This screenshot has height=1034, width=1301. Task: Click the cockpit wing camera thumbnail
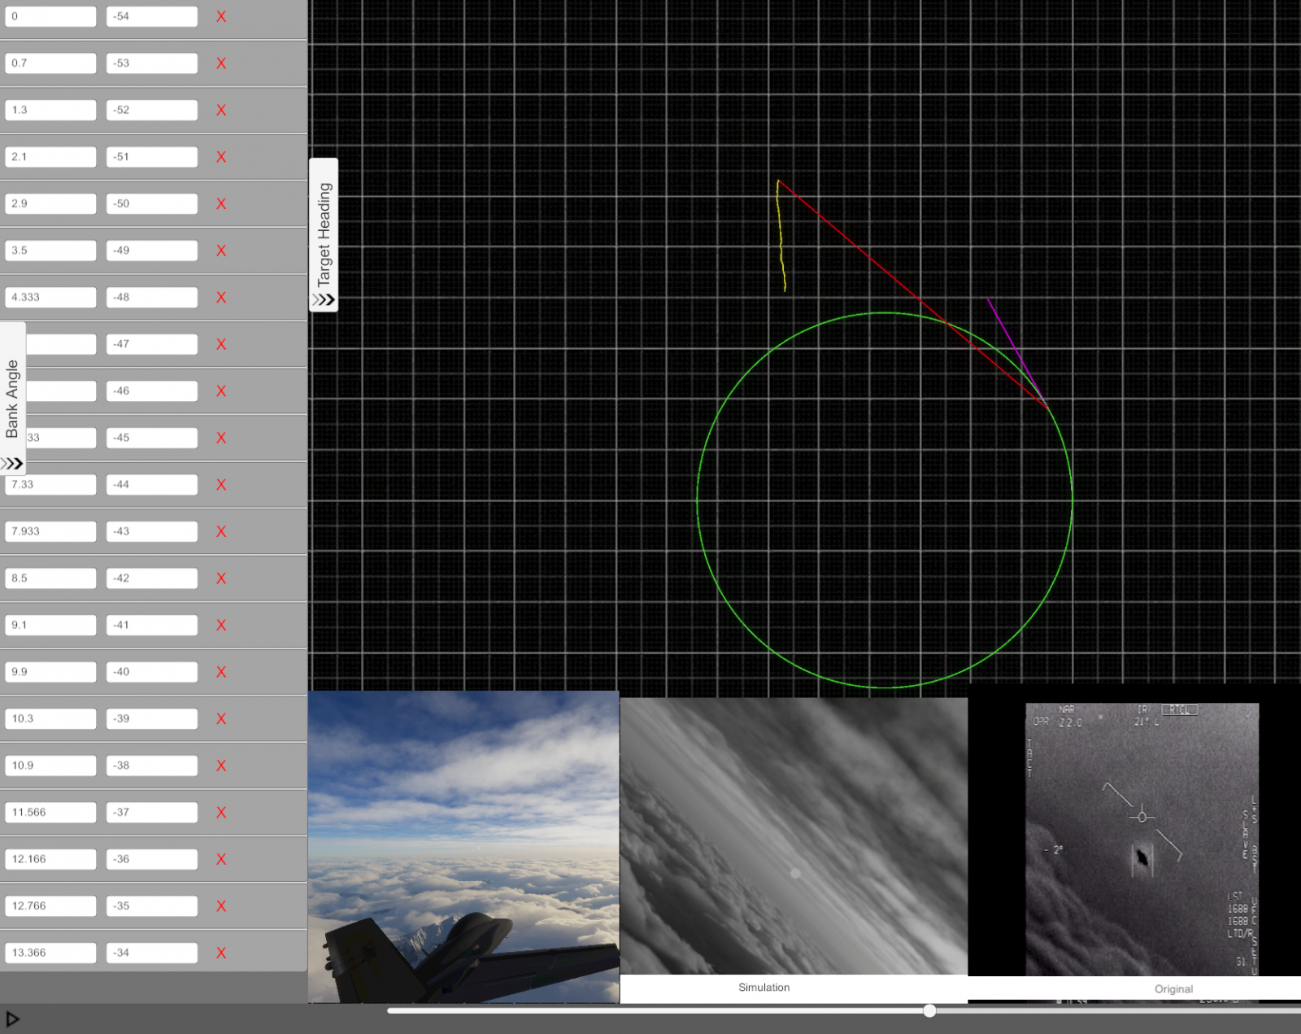(464, 846)
